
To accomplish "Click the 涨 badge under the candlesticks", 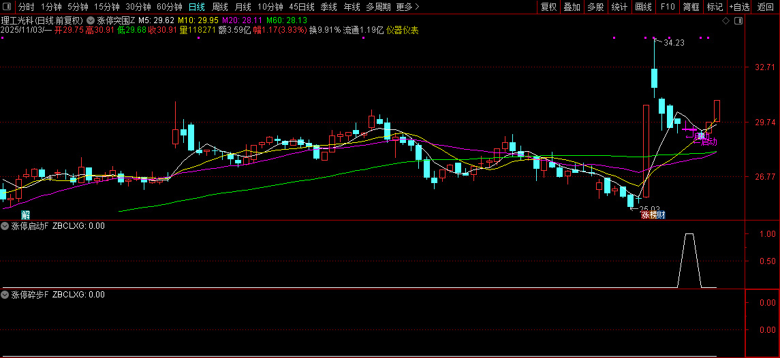I will pos(645,215).
